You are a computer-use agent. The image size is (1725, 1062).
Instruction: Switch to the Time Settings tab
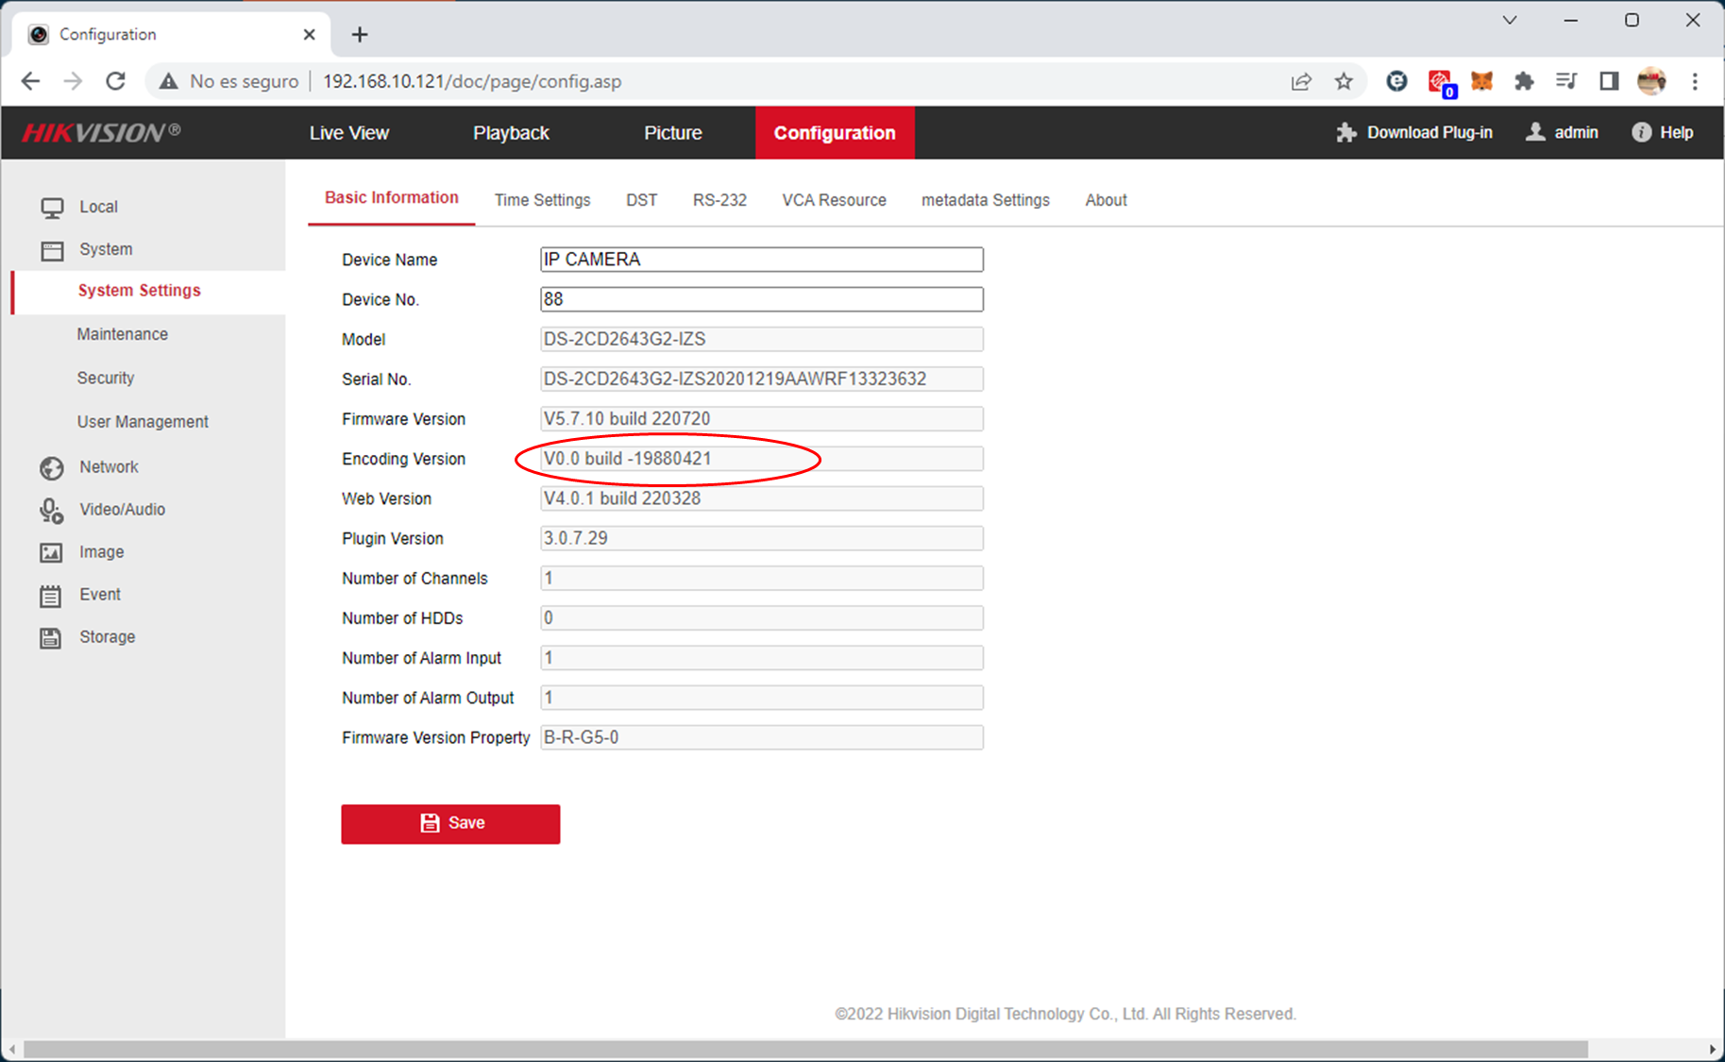(x=542, y=200)
